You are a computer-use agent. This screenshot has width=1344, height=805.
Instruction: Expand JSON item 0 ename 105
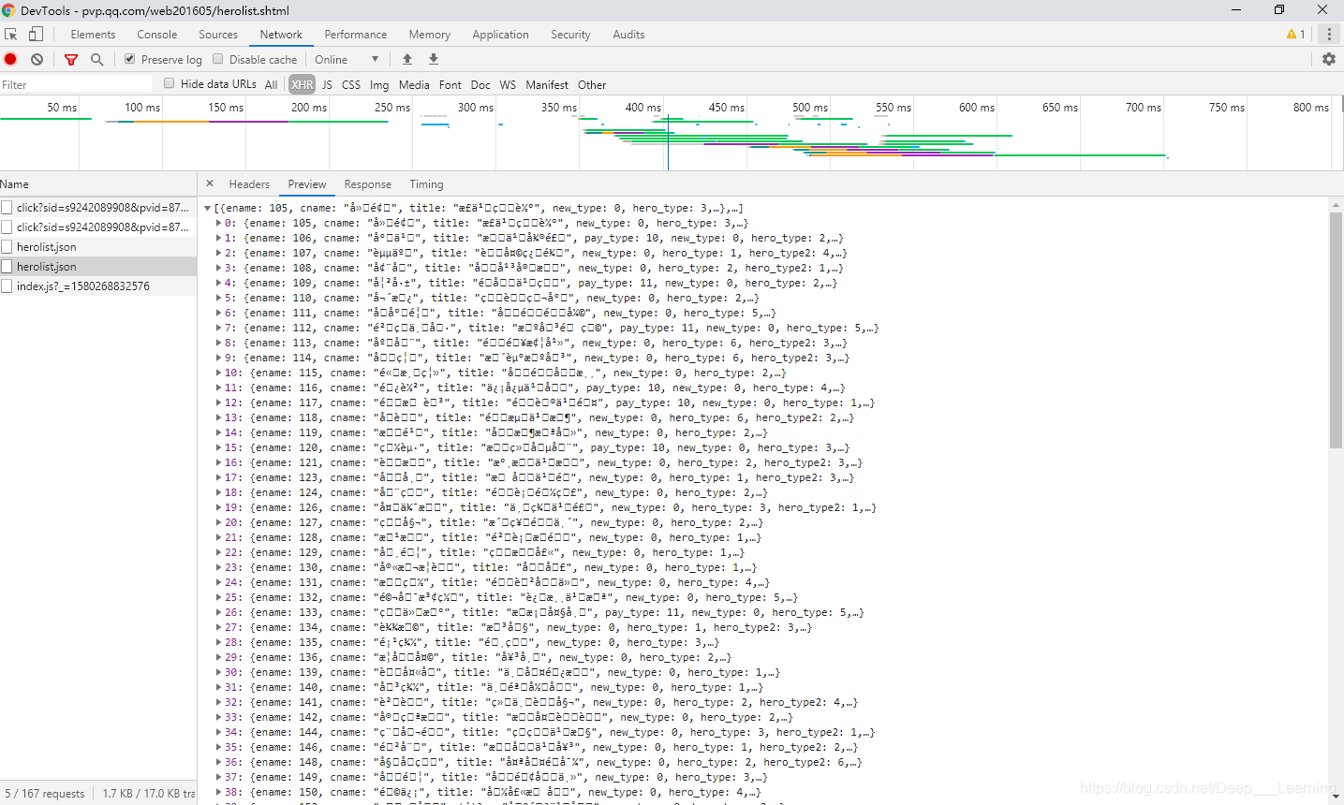[x=219, y=223]
